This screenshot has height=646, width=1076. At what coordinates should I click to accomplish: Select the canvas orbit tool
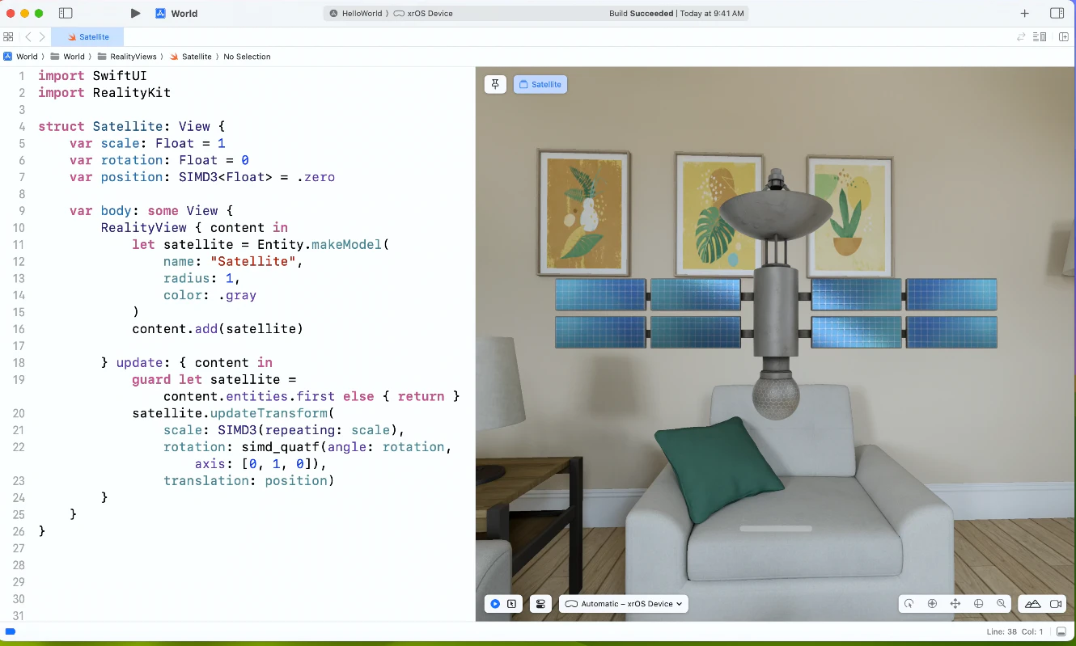tap(978, 604)
